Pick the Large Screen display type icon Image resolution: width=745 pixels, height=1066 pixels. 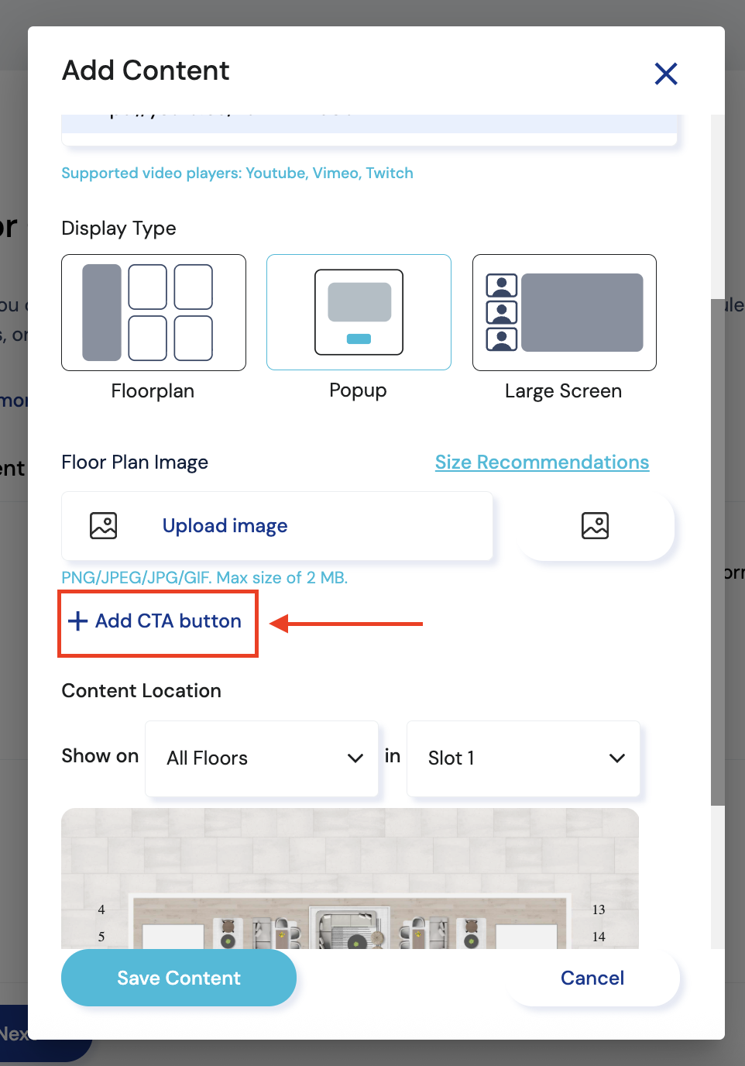[564, 312]
